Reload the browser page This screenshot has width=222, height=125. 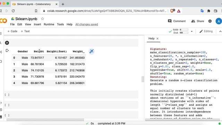[13, 11]
